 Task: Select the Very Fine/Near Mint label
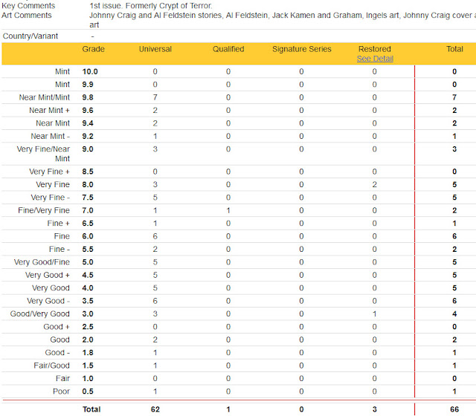coord(43,154)
